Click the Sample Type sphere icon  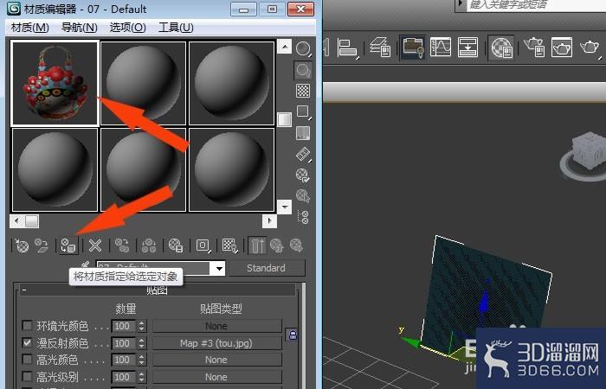pyautogui.click(x=303, y=48)
